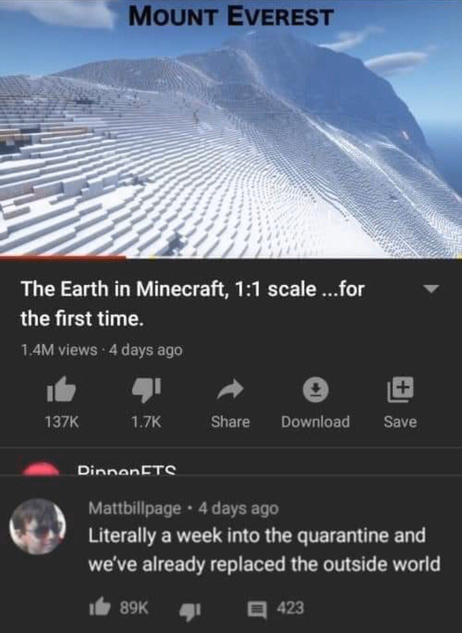Open Mattbillpage's profile avatar
Screen dimensions: 462x633
tap(38, 526)
